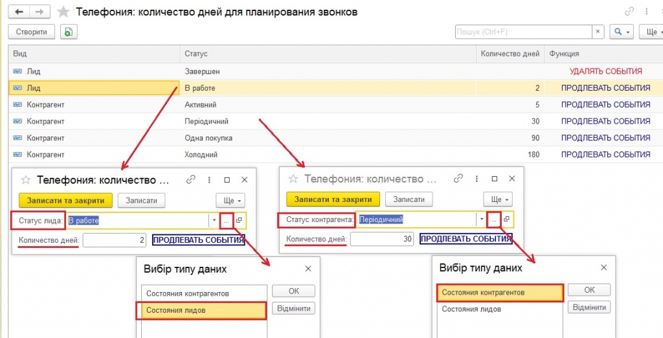This screenshot has height=338, width=663.
Task: Click the Створити button
Action: (x=32, y=32)
